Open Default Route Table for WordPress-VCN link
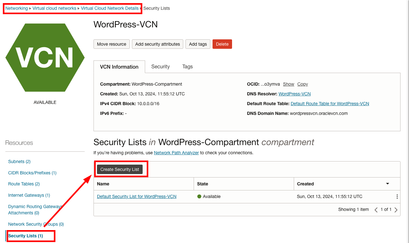Screen dimensions: 409x243 tap(330, 104)
